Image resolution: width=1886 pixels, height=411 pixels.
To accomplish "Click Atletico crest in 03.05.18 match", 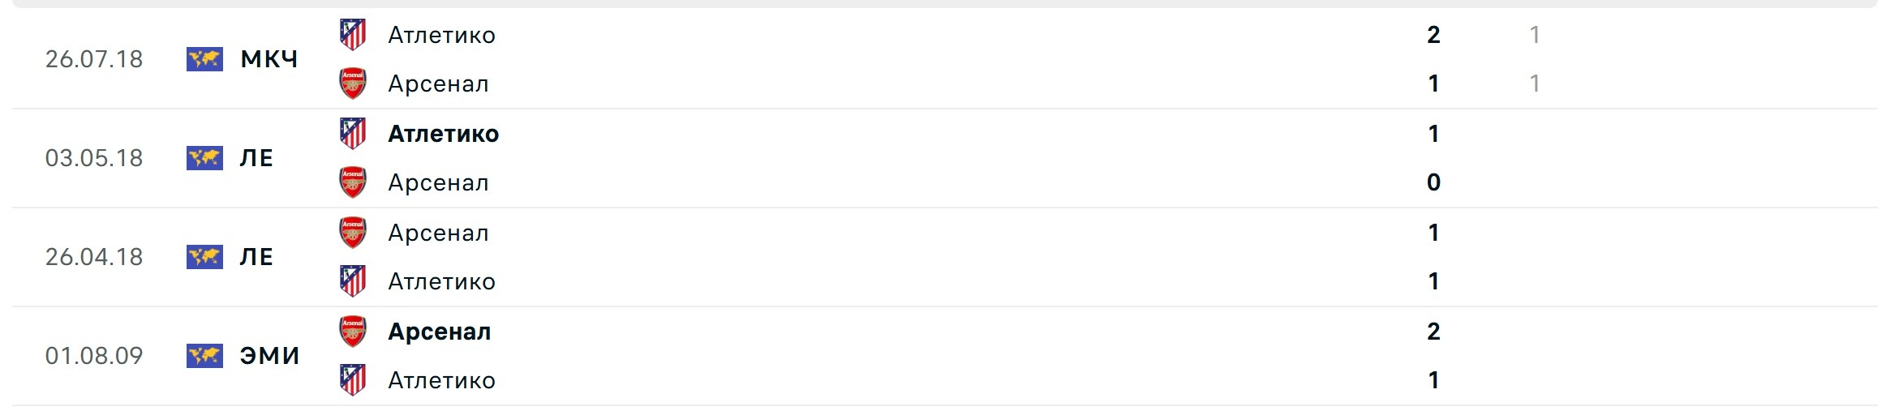I will 353,134.
